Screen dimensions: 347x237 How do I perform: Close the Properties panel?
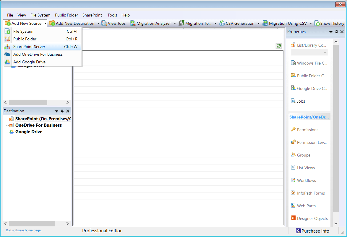tap(342, 32)
